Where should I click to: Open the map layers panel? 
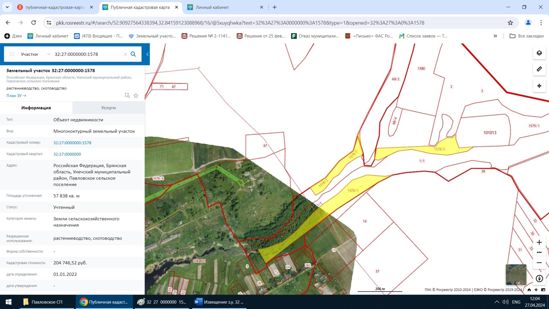tap(539, 53)
